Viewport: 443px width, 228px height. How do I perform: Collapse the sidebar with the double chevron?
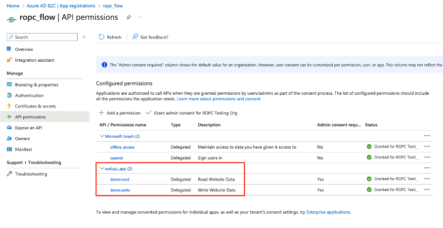[x=84, y=37]
